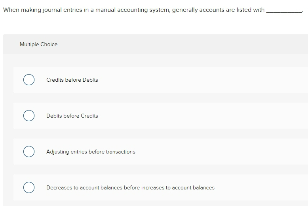Click the 'Credits before Debits' answer text
Viewport: 308px width, 206px height.
click(x=72, y=80)
